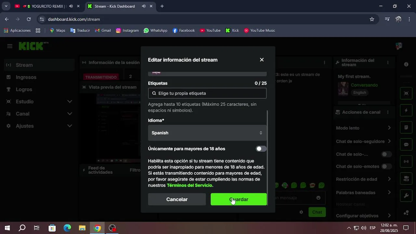Close the Editar información del stream dialog
Image resolution: width=416 pixels, height=234 pixels.
coord(262,60)
